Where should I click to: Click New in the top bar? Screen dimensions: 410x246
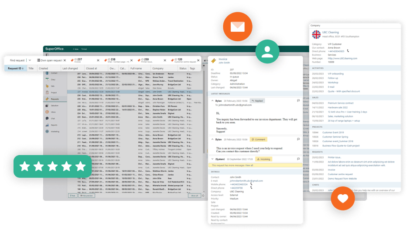coord(75,49)
